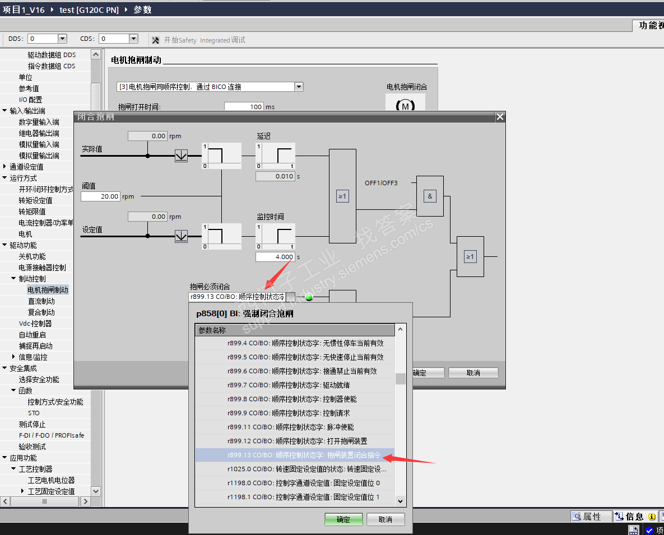Open the Properties tab icon at bottom

577,517
